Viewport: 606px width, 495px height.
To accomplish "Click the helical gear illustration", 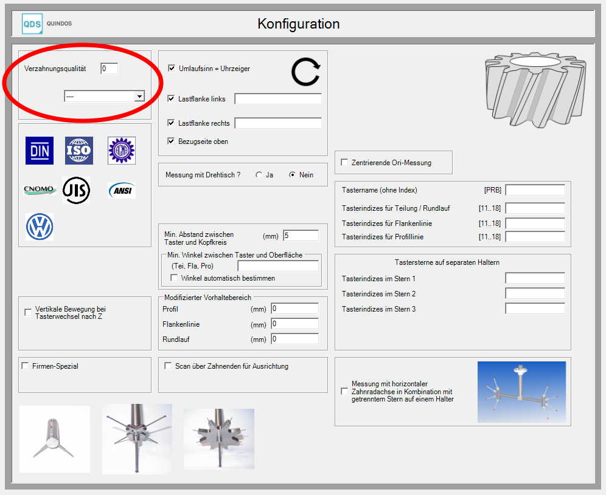I will (535, 89).
